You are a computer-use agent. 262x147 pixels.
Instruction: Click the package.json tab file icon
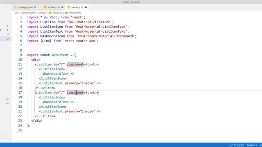15,7
